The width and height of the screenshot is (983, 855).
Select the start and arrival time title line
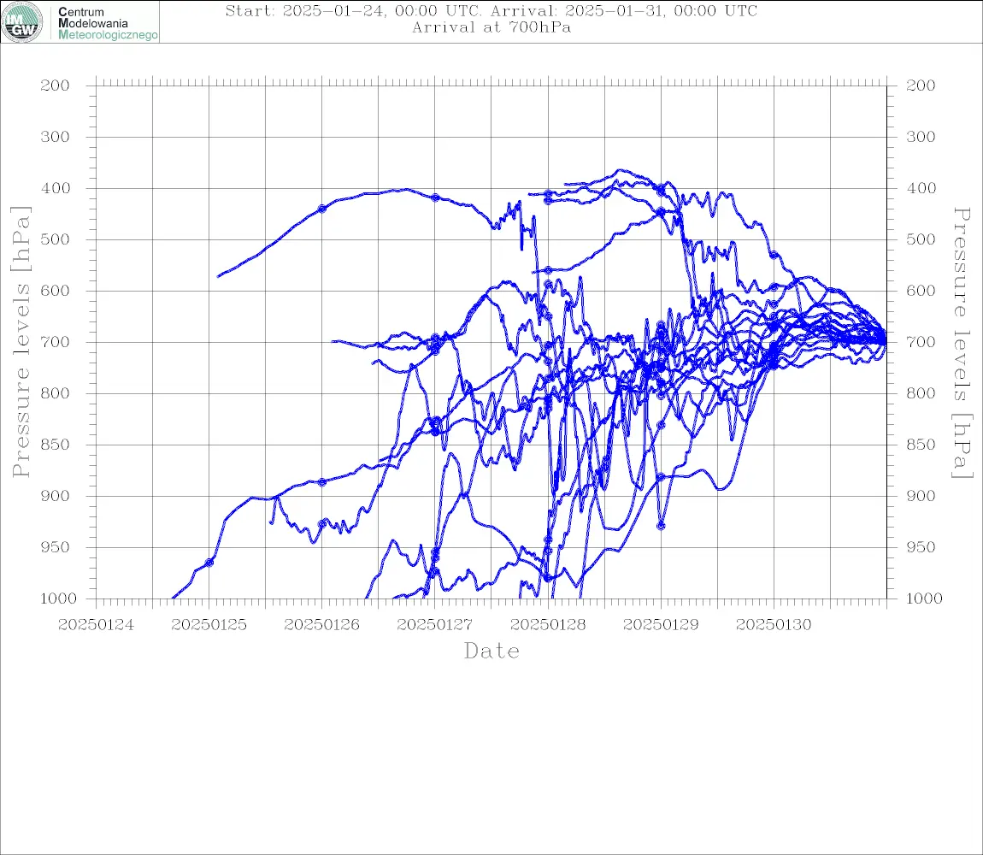(491, 10)
